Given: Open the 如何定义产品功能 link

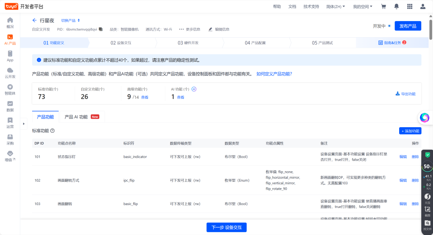Looking at the screenshot, I should coord(274,74).
